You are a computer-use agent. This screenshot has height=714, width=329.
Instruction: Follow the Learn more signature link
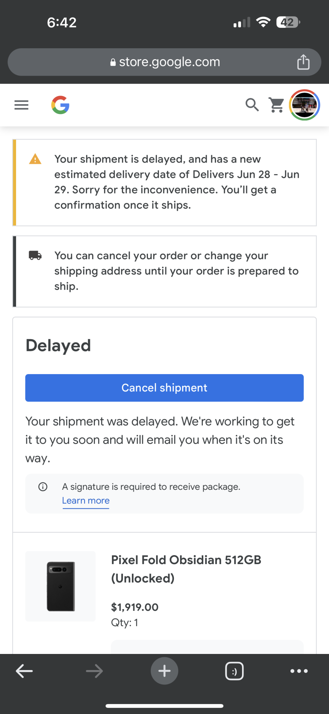click(x=86, y=501)
